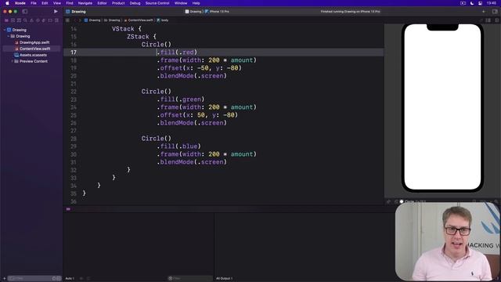Click the .fill(.blue) code line
This screenshot has width=501, height=282.
[x=178, y=146]
